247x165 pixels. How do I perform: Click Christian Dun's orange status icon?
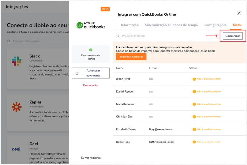(194, 117)
